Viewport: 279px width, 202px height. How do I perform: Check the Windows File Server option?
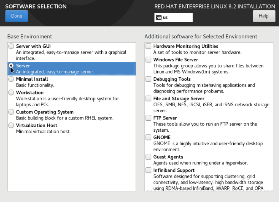point(148,60)
